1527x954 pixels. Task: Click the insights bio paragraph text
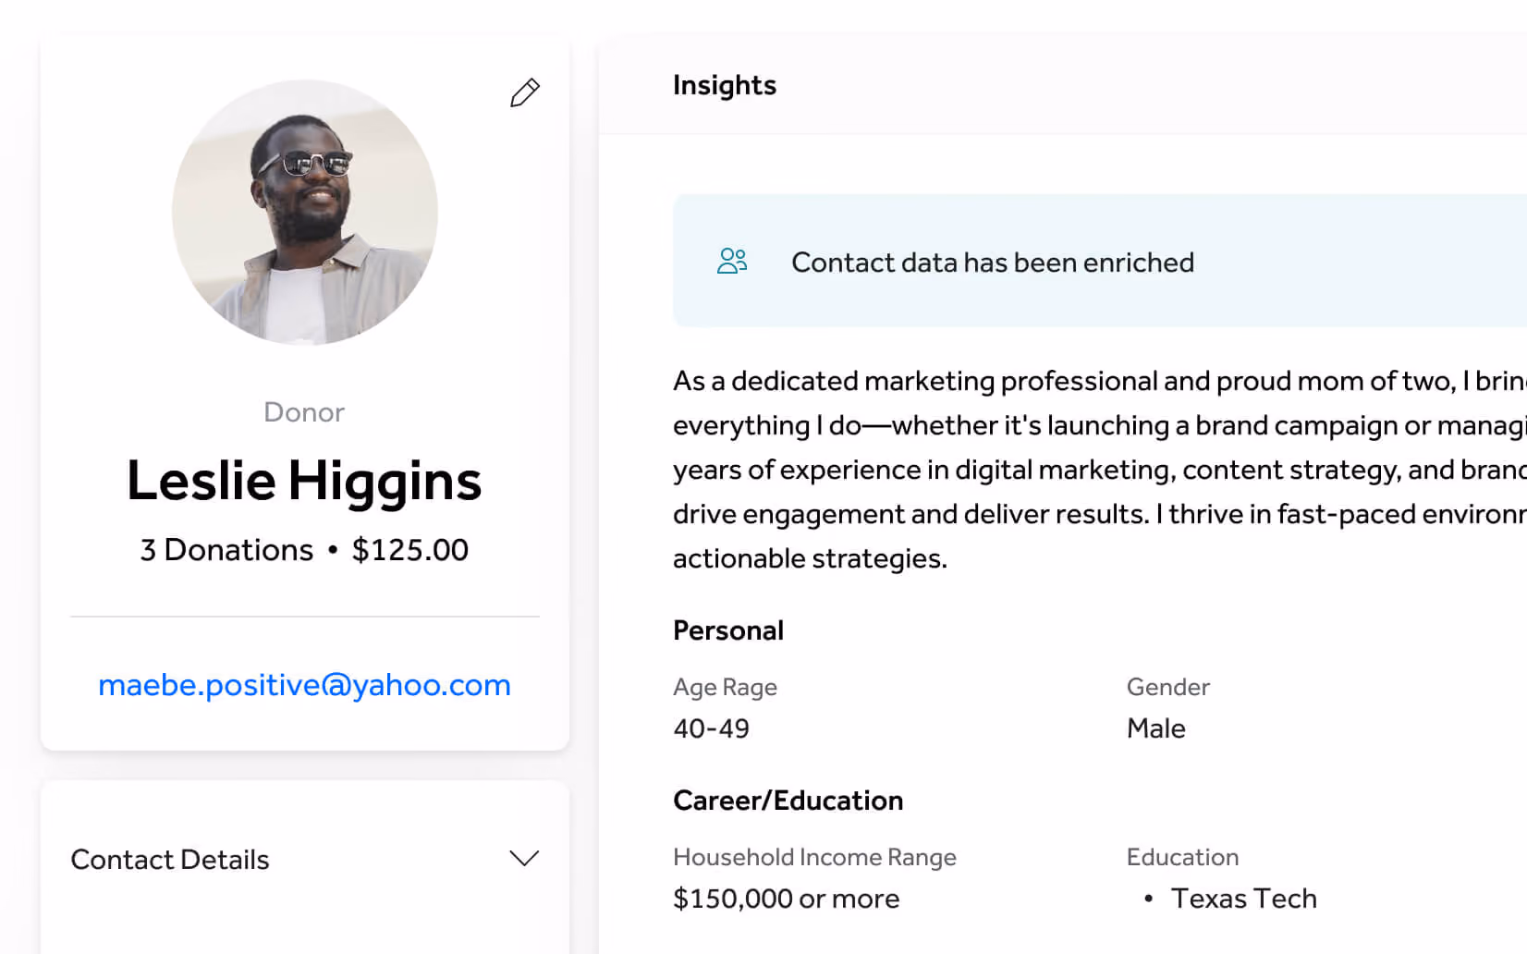(1100, 470)
